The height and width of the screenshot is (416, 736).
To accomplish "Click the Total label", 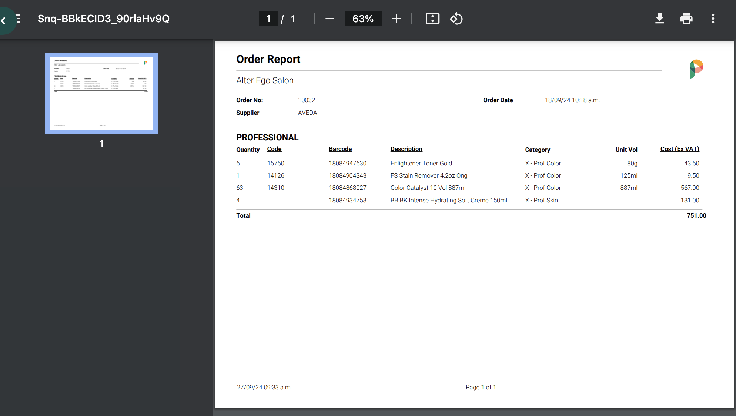I will tap(243, 215).
